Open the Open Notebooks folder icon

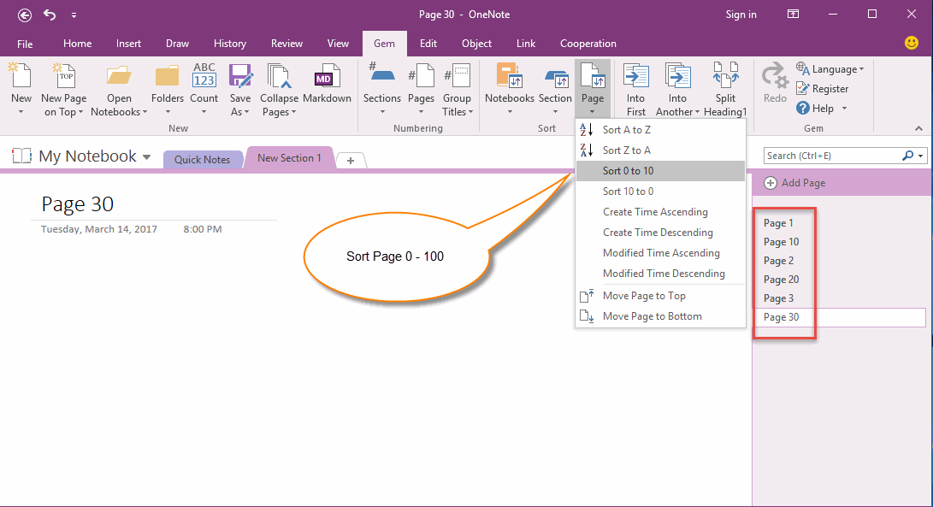click(119, 76)
